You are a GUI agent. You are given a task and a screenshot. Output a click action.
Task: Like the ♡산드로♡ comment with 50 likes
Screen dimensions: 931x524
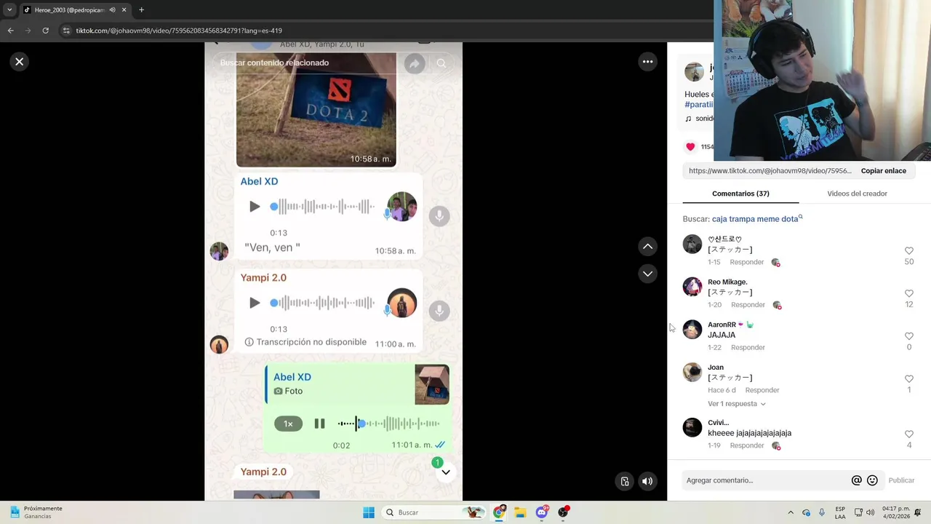coord(908,251)
